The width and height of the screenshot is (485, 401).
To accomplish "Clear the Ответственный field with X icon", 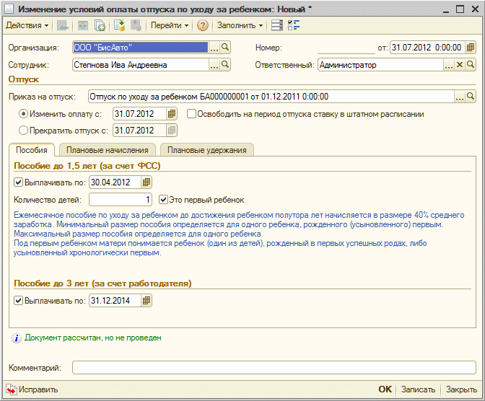I will click(x=459, y=65).
